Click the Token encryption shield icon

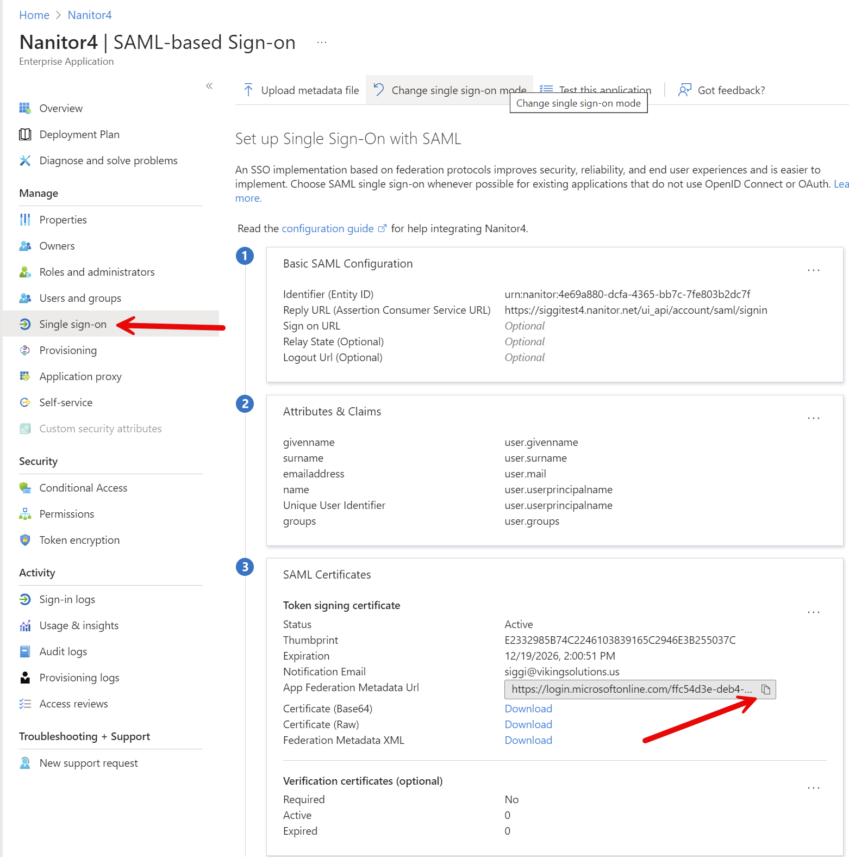[x=25, y=540]
